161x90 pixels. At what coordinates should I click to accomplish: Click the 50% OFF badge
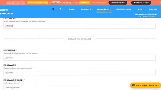[56, 3]
